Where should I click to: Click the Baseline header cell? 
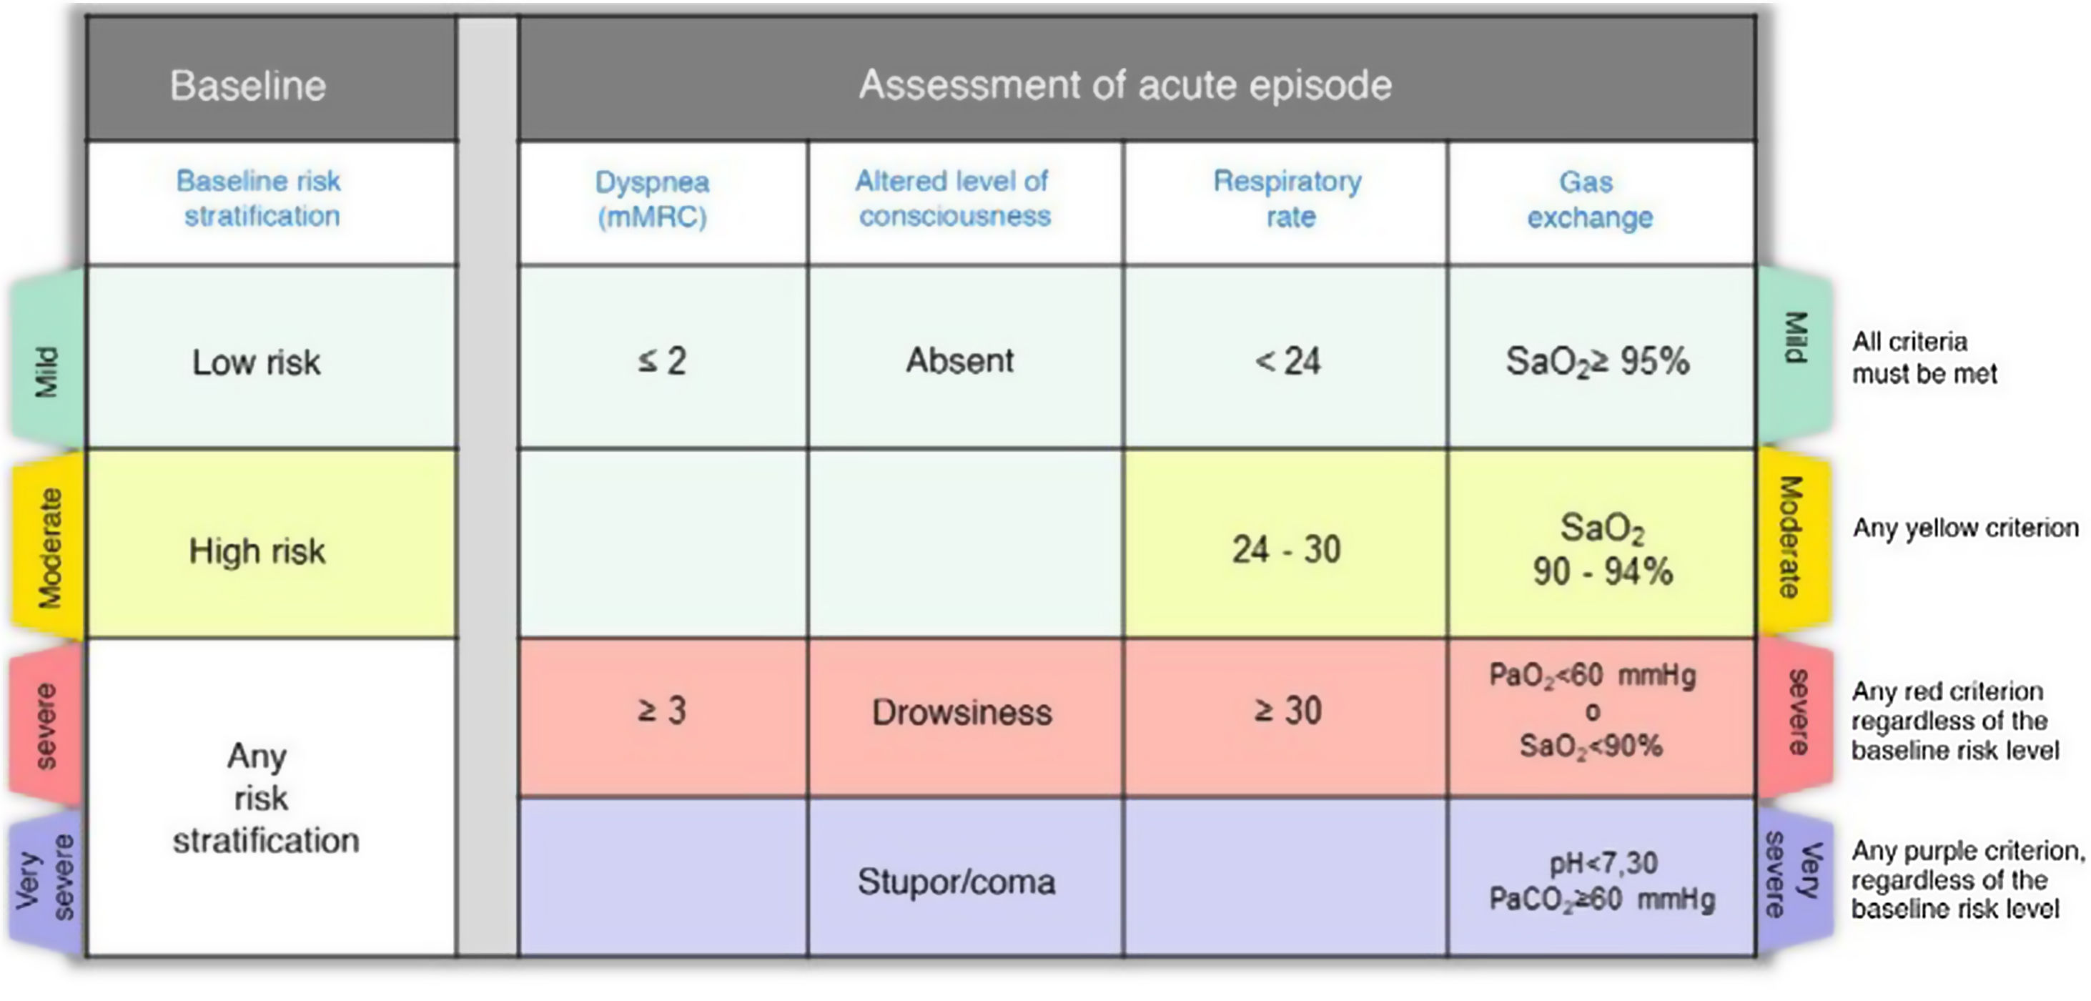tap(247, 85)
